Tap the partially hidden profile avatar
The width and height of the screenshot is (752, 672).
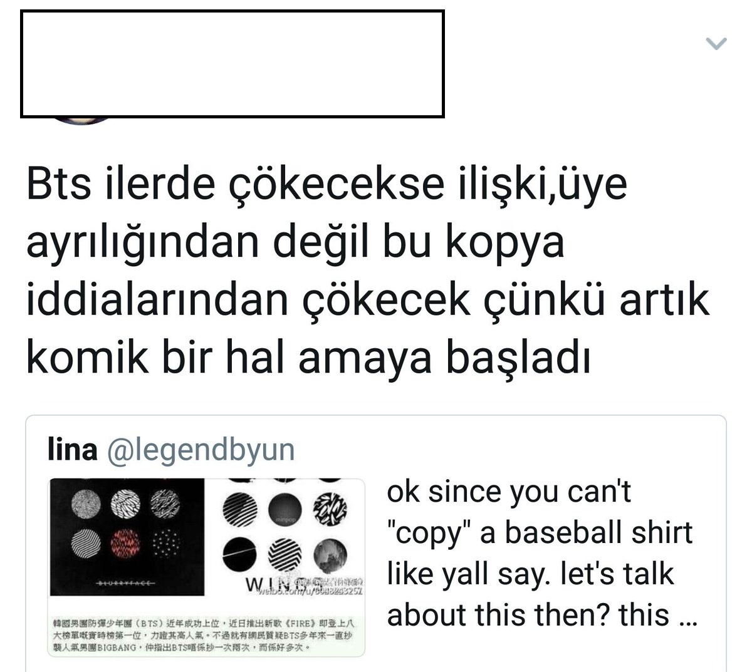[81, 120]
